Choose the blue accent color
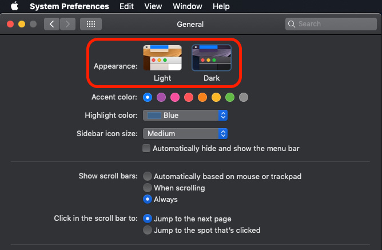Viewport: 382px width, 250px height. tap(148, 97)
